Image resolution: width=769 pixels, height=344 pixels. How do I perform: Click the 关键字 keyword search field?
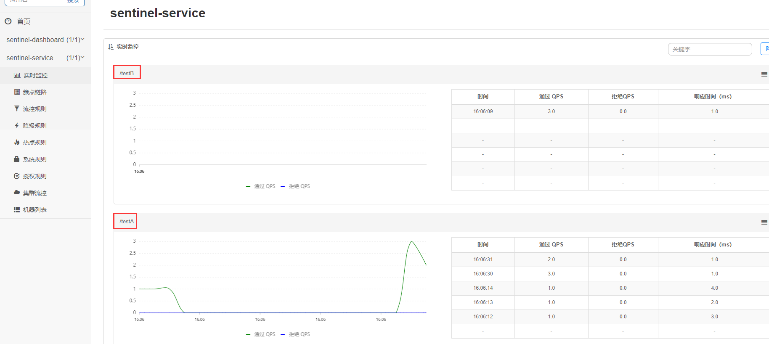710,49
